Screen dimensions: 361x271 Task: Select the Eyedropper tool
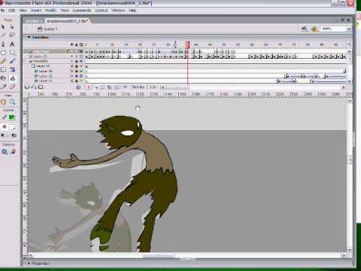coord(3,87)
